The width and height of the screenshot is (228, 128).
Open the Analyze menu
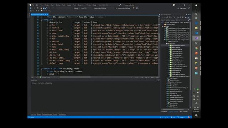click(69, 5)
